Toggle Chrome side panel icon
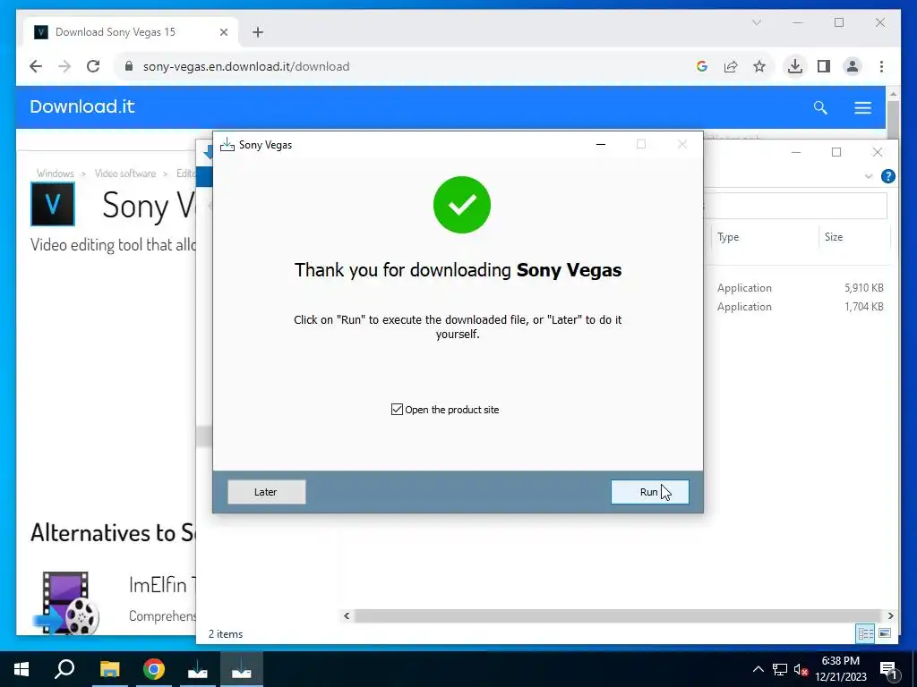 click(x=824, y=66)
